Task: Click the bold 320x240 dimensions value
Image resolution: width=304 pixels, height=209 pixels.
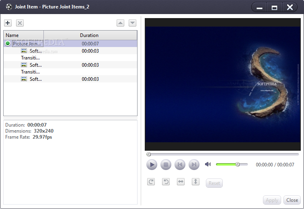Action: tap(43, 131)
